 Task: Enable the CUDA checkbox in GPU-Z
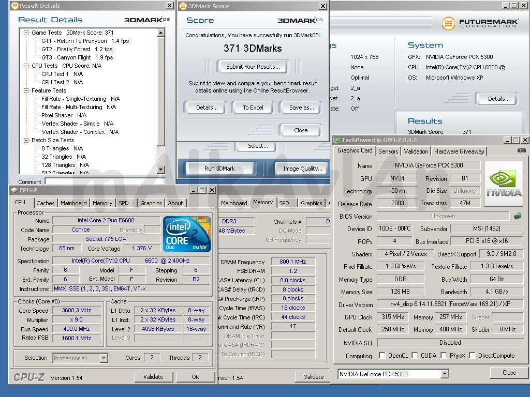(x=415, y=355)
